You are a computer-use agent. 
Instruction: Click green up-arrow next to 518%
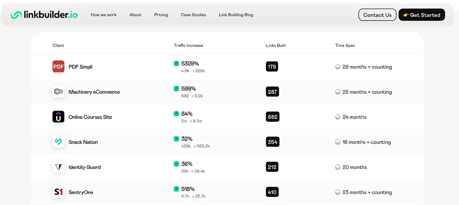[176, 189]
